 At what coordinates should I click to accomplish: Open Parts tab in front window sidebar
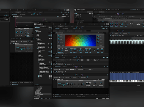pos(37,26)
